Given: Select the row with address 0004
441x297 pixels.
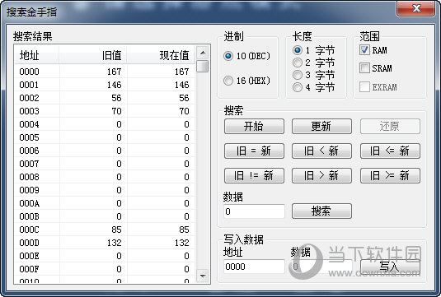Looking at the screenshot, I should [105, 124].
